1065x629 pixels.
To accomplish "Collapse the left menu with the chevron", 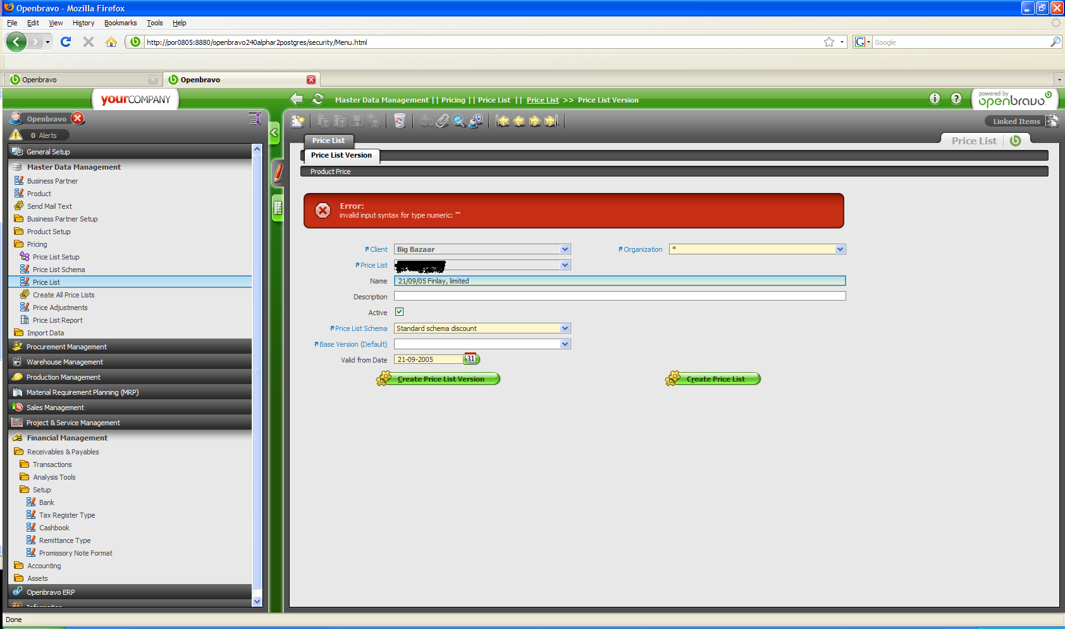I will coord(274,133).
